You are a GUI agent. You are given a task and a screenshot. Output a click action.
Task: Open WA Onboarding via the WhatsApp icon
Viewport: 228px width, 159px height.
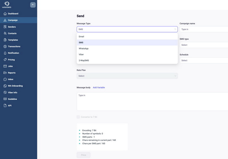coord(5,86)
